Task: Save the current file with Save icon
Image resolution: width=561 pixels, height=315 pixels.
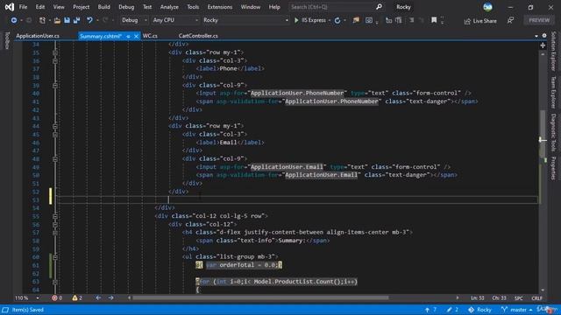Action: pyautogui.click(x=67, y=20)
